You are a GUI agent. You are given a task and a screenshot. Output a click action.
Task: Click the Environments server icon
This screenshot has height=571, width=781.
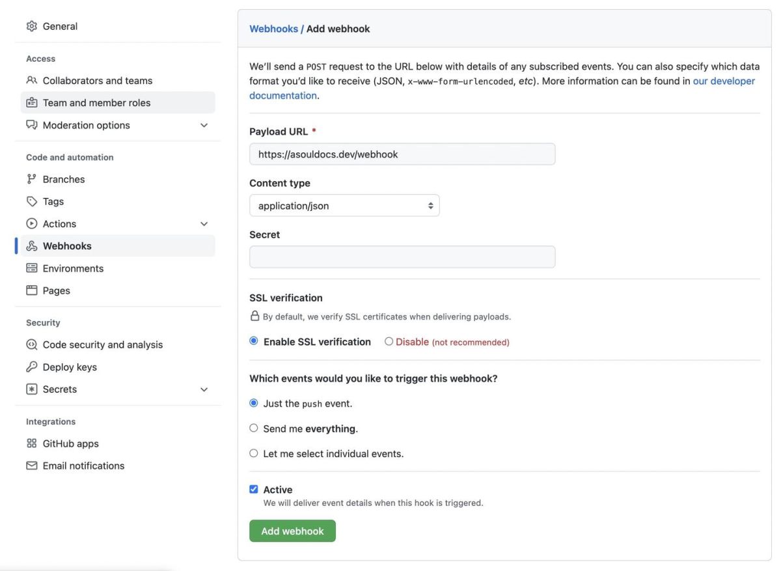pos(31,268)
